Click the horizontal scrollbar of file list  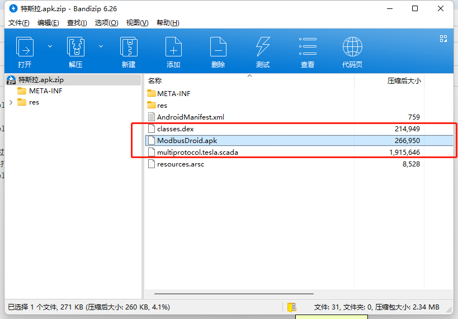pos(234,294)
